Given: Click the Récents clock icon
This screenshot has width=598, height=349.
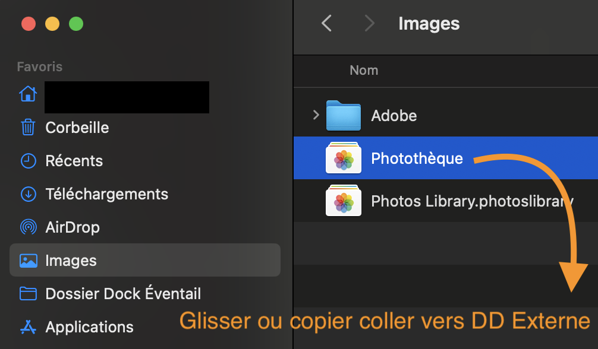Looking at the screenshot, I should coord(28,161).
